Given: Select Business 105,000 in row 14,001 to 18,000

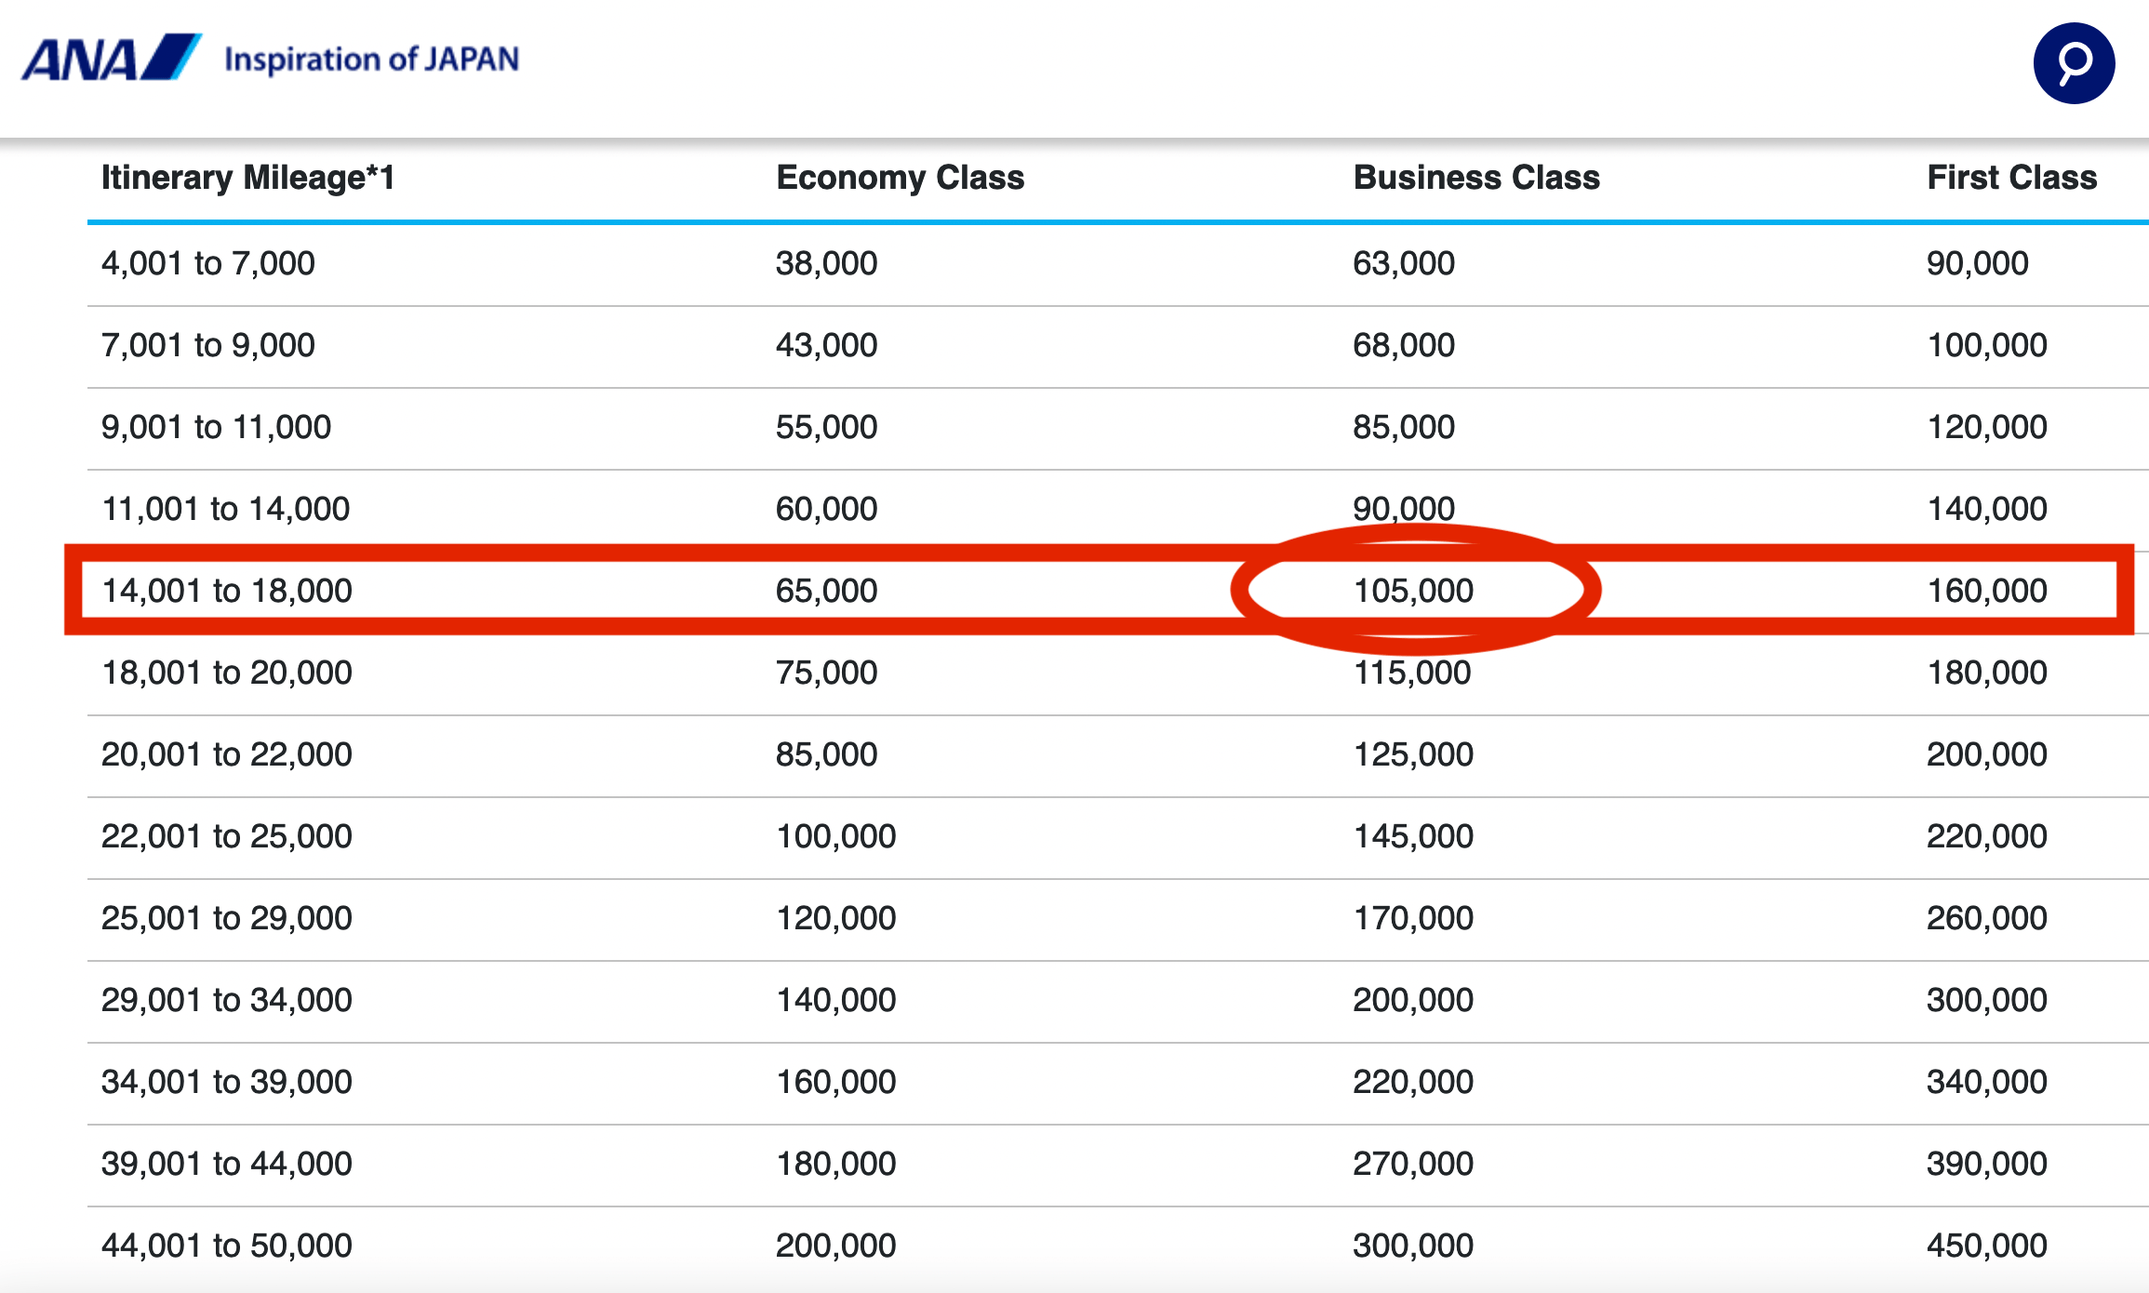Looking at the screenshot, I should pyautogui.click(x=1413, y=591).
